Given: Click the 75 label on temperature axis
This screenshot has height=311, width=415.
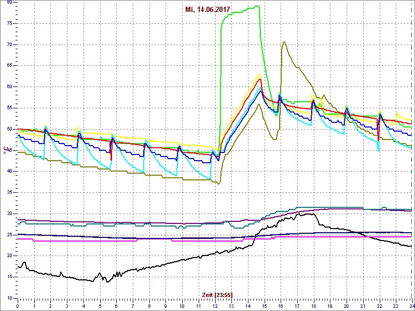Looking at the screenshot, I should 9,23.
